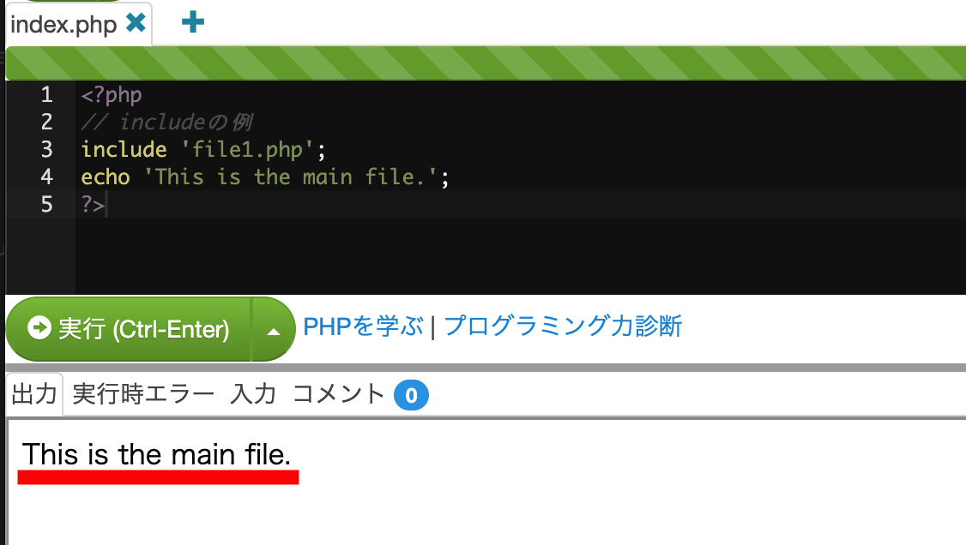Viewport: 966px width, 545px height.
Task: Click line number 1 in the editor
Action: pyautogui.click(x=46, y=94)
